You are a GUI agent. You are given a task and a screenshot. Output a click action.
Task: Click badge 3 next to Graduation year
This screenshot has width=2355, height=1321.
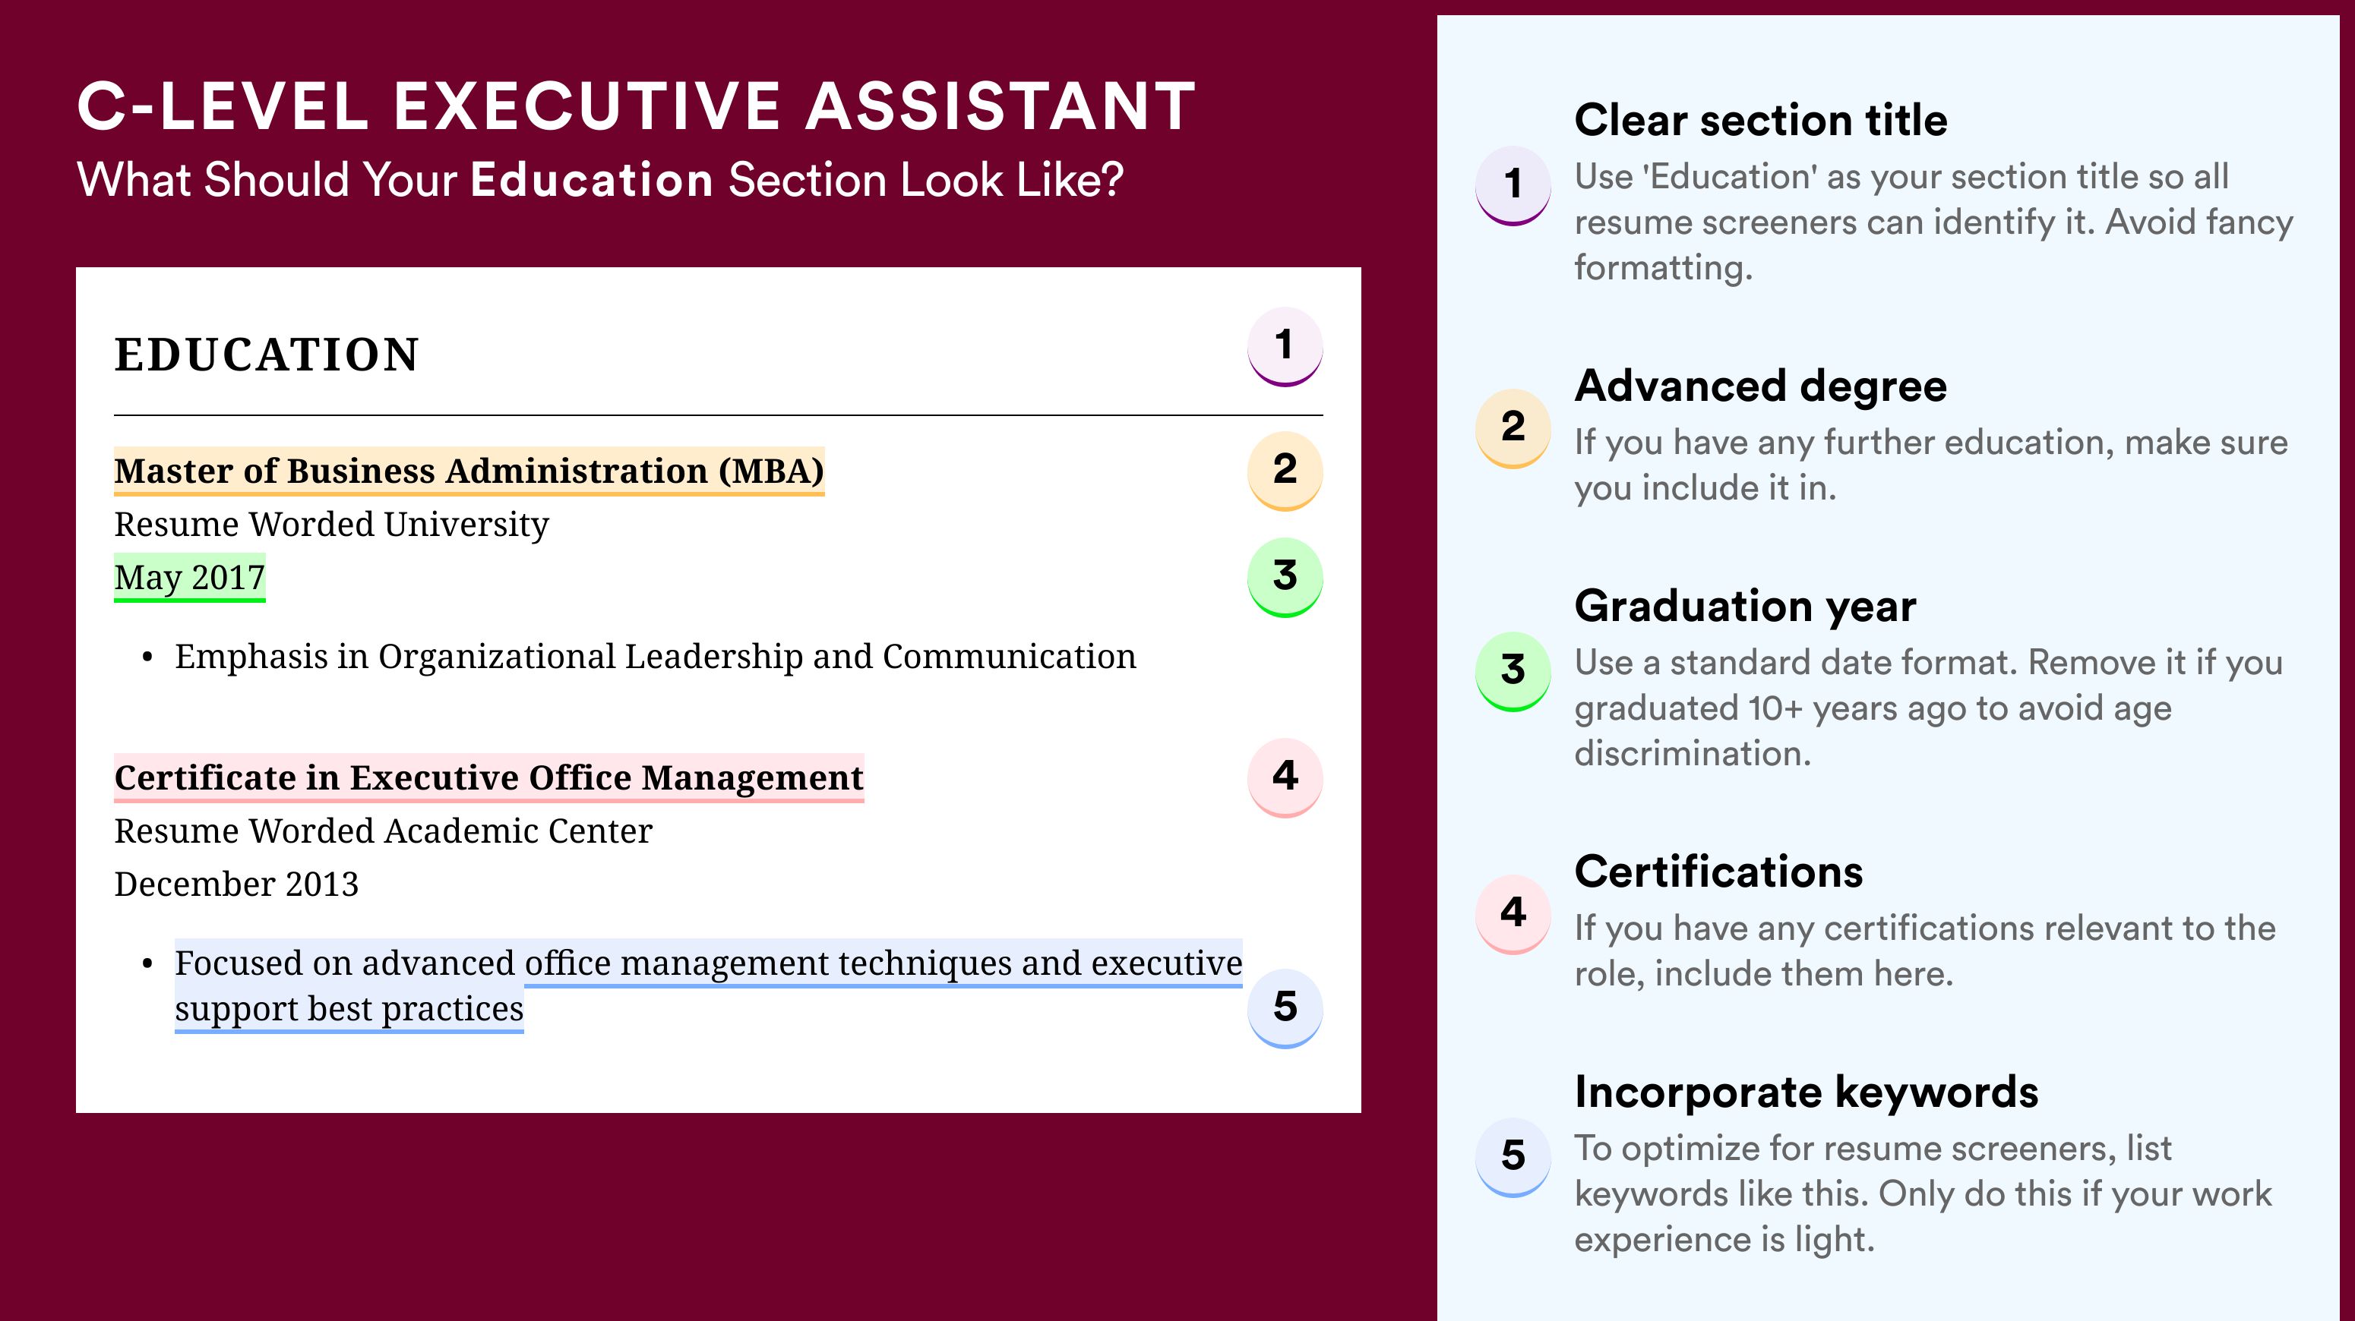[x=1513, y=671]
